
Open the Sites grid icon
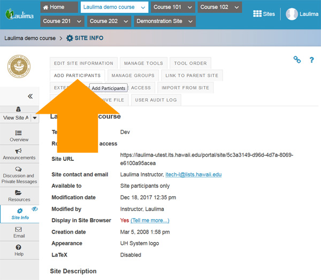257,14
